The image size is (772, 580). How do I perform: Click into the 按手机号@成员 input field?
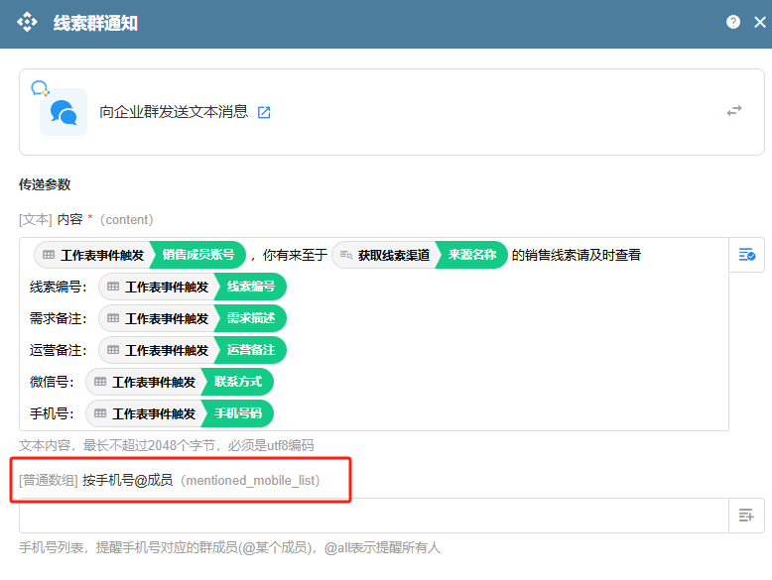(x=373, y=516)
